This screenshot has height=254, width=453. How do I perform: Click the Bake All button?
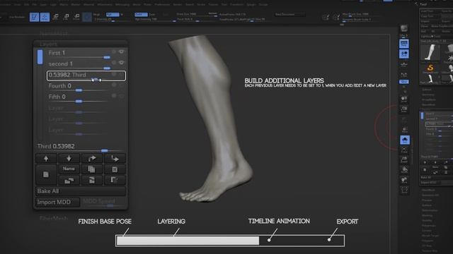[x=81, y=191]
